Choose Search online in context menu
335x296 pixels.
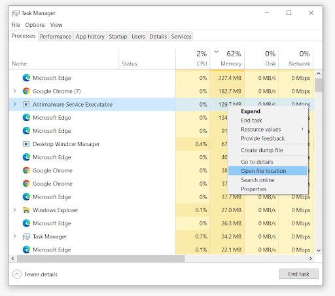[268, 180]
